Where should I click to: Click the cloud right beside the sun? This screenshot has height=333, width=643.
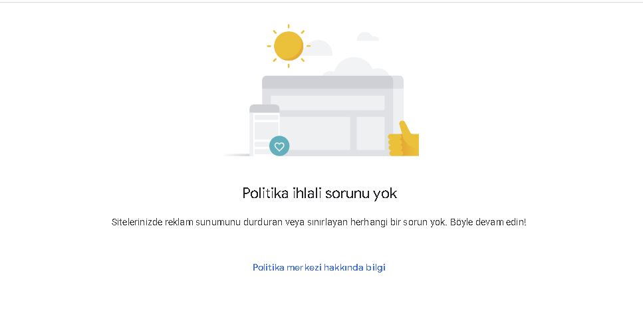319,48
